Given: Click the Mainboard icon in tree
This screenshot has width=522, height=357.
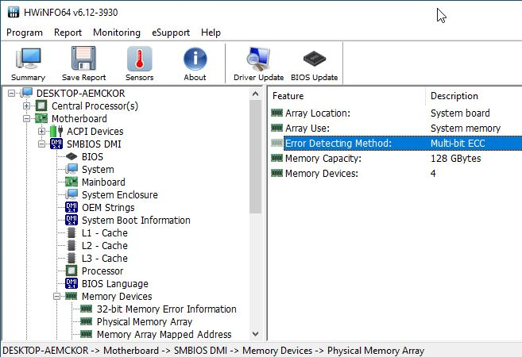Looking at the screenshot, I should tap(72, 182).
